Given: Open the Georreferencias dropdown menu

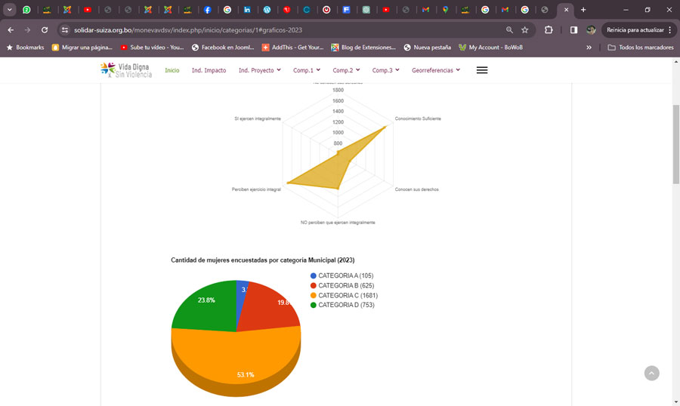Looking at the screenshot, I should [x=436, y=70].
